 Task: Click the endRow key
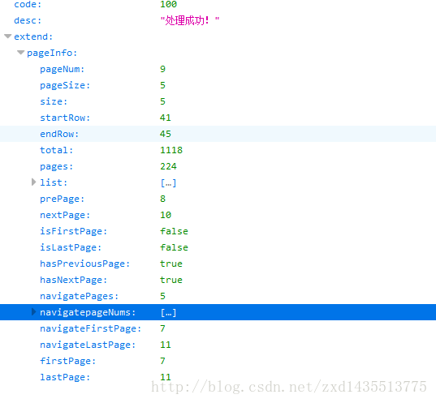coord(59,134)
